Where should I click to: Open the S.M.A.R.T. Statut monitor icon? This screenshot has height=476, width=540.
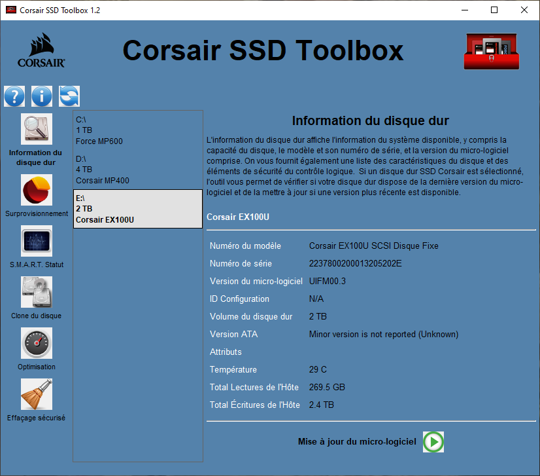[x=37, y=241]
